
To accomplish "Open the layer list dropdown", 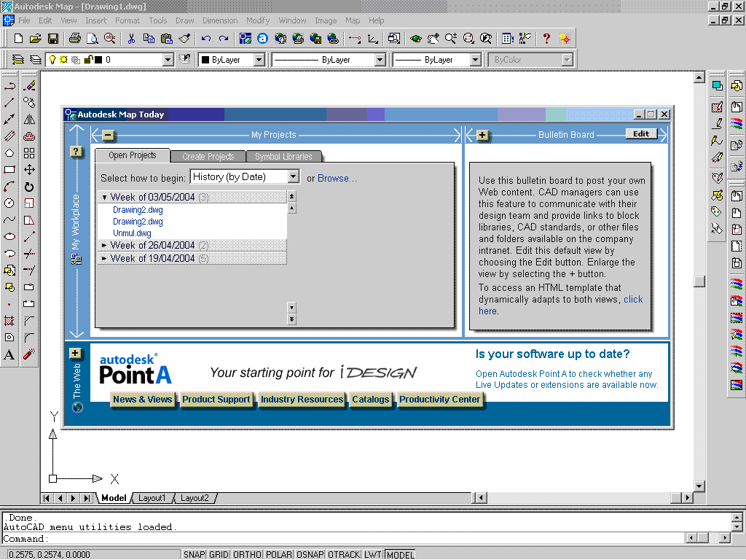I will 168,60.
